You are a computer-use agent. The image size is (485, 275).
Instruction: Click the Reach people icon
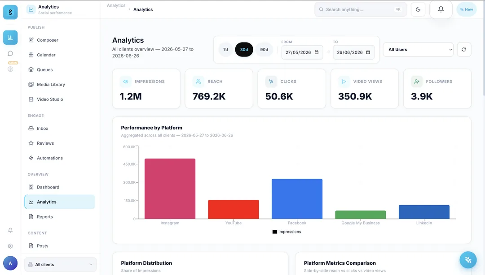tap(198, 82)
